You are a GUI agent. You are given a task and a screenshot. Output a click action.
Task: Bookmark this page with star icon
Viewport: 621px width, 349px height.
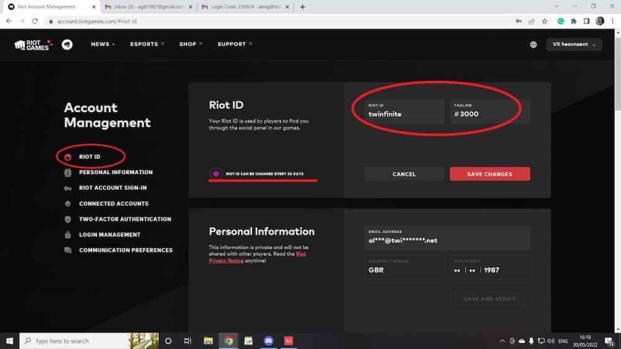pyautogui.click(x=545, y=21)
